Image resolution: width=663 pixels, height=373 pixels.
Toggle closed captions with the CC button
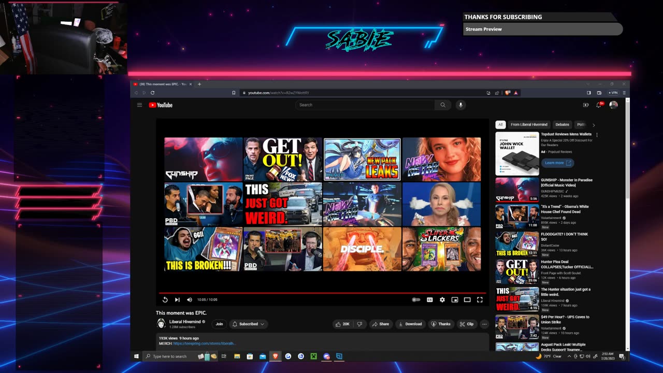(x=429, y=299)
